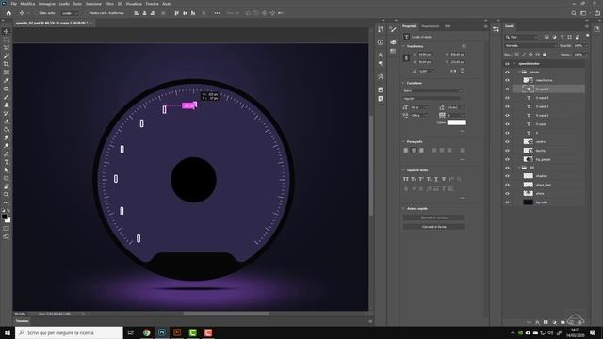Open the font style 'regular' dropdown
The height and width of the screenshot is (339, 603).
(x=432, y=99)
